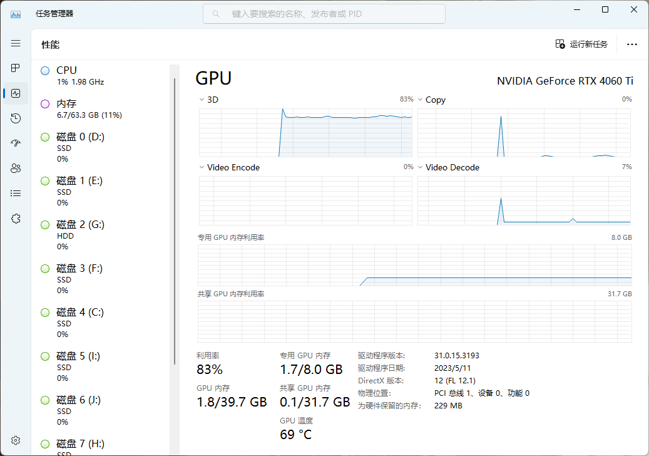
Task: Open the App history page icon
Action: pos(16,118)
